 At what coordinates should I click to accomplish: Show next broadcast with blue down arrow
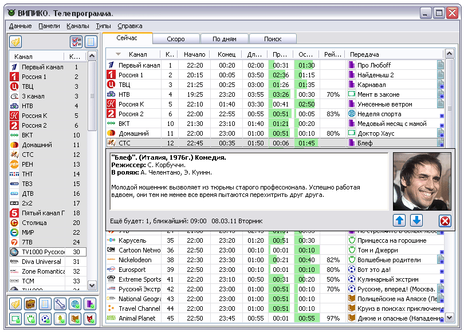tap(416, 220)
